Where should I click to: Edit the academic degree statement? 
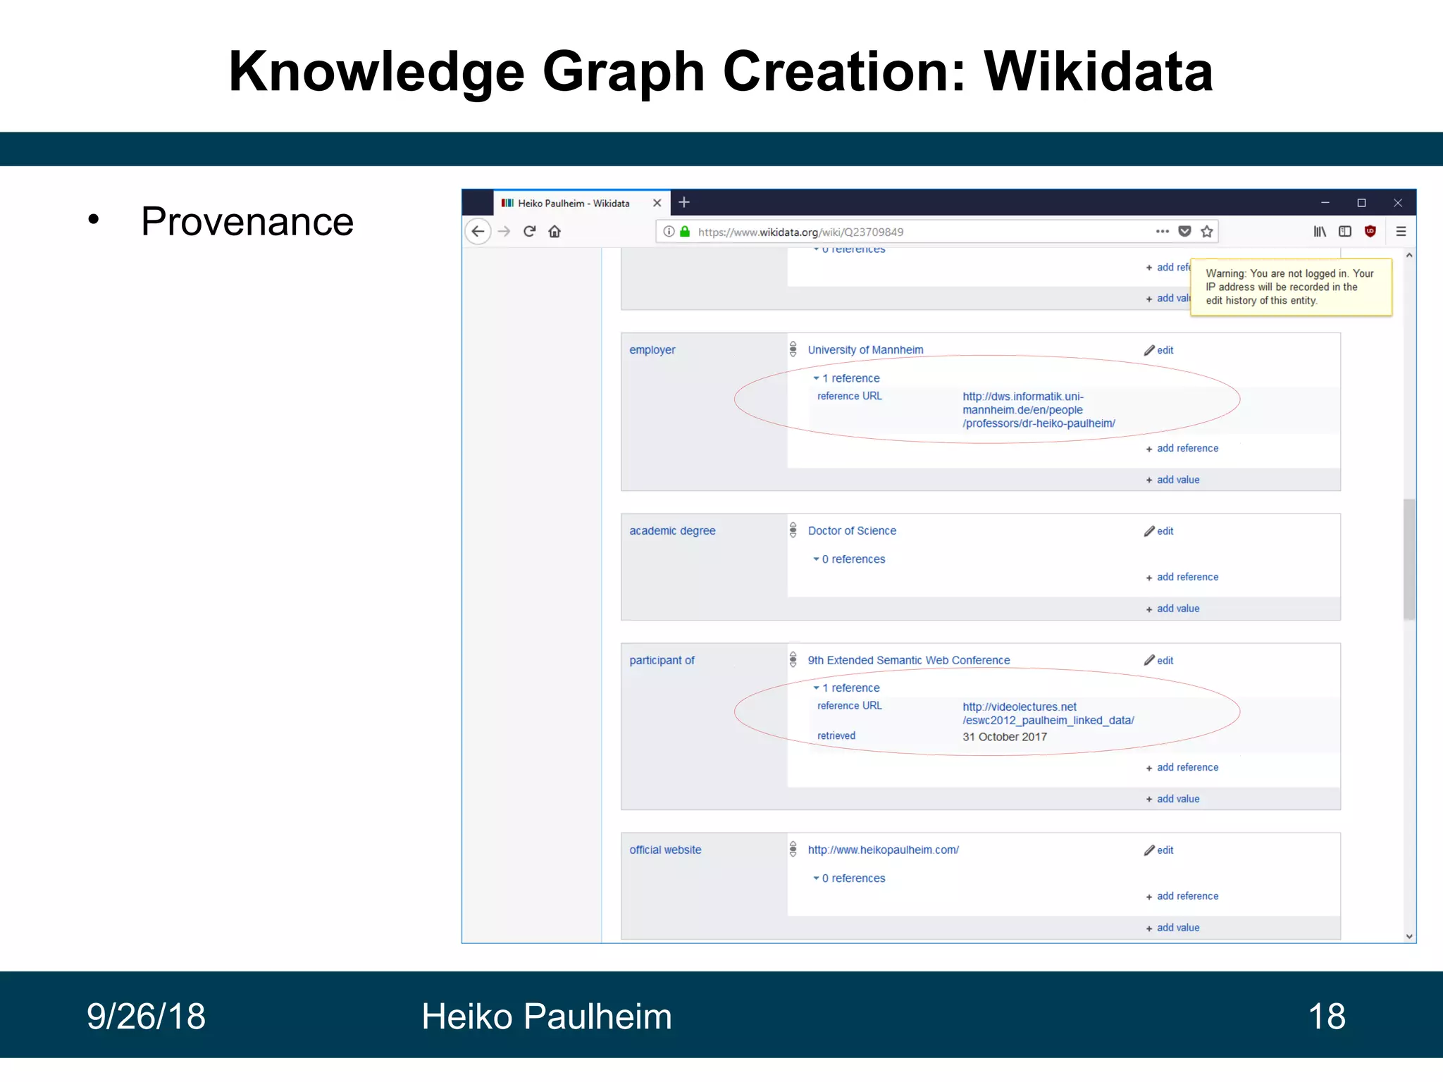tap(1159, 531)
